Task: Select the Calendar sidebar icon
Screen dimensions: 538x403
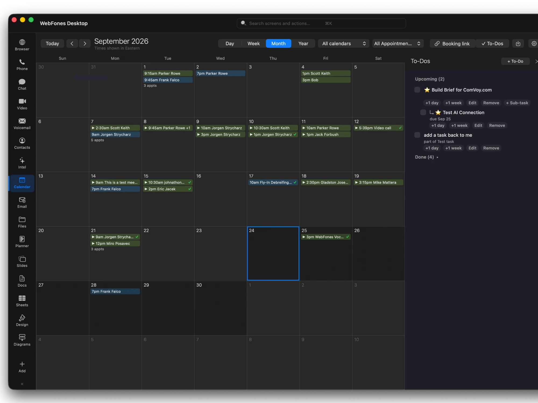Action: coord(22,183)
